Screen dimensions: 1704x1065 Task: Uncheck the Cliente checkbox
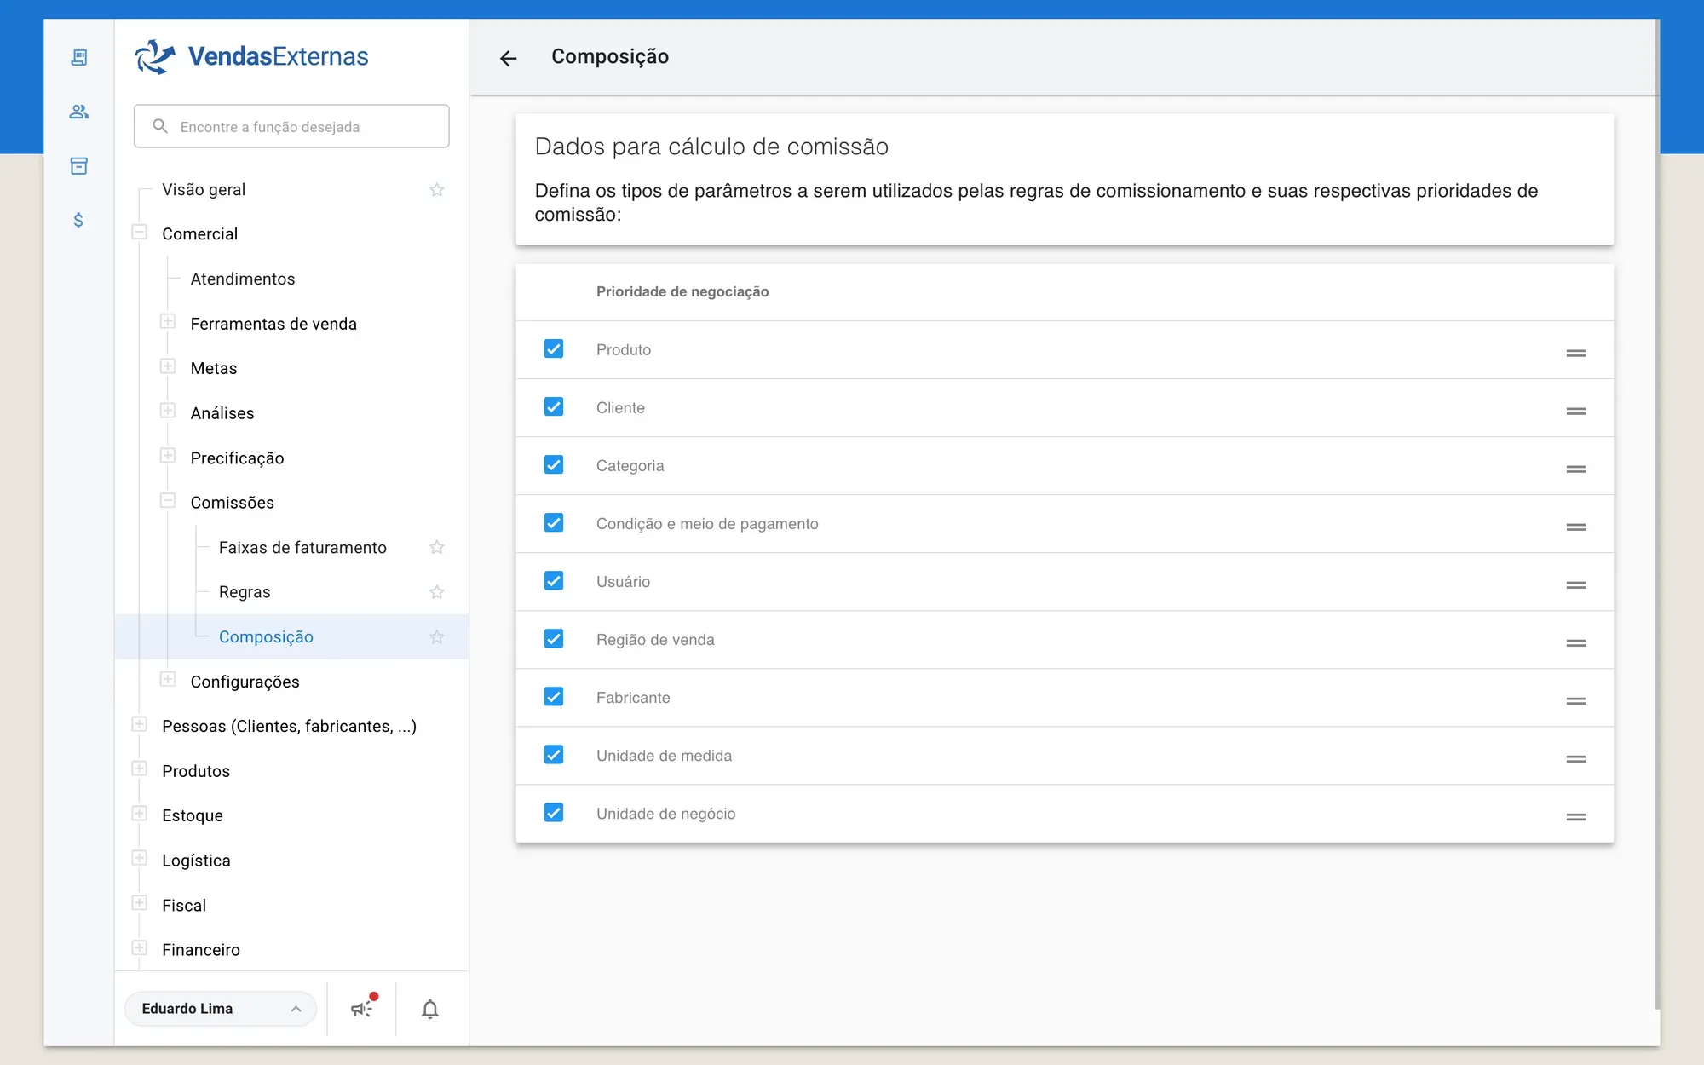[554, 406]
